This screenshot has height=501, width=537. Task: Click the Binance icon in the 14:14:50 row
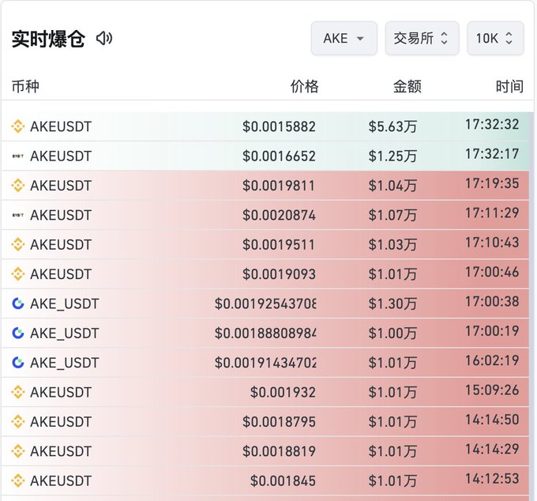pyautogui.click(x=18, y=421)
